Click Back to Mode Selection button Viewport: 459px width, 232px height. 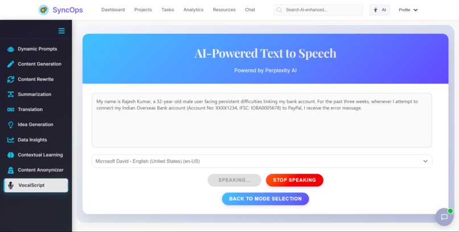(x=265, y=199)
